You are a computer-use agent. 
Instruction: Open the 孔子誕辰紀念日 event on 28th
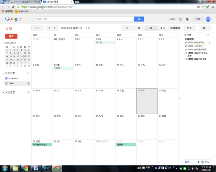coord(42,145)
